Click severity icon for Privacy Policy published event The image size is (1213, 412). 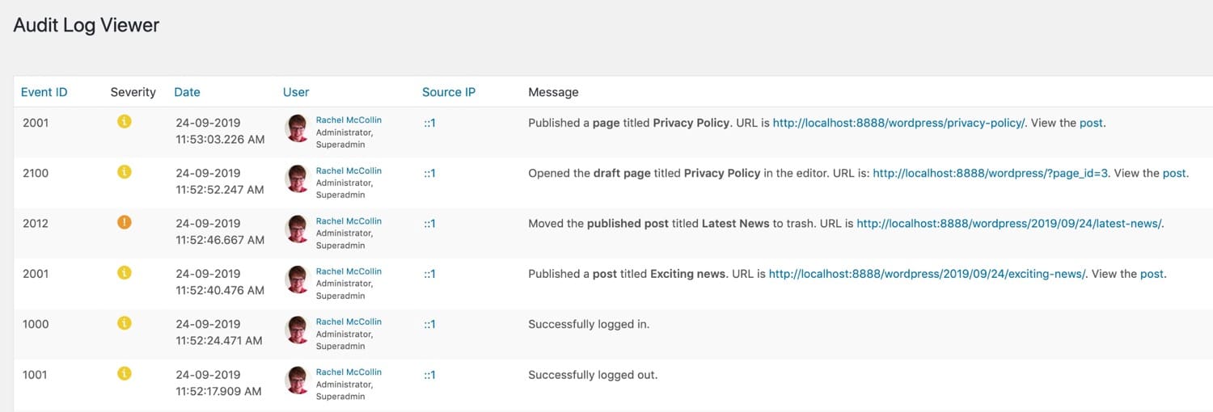[124, 121]
